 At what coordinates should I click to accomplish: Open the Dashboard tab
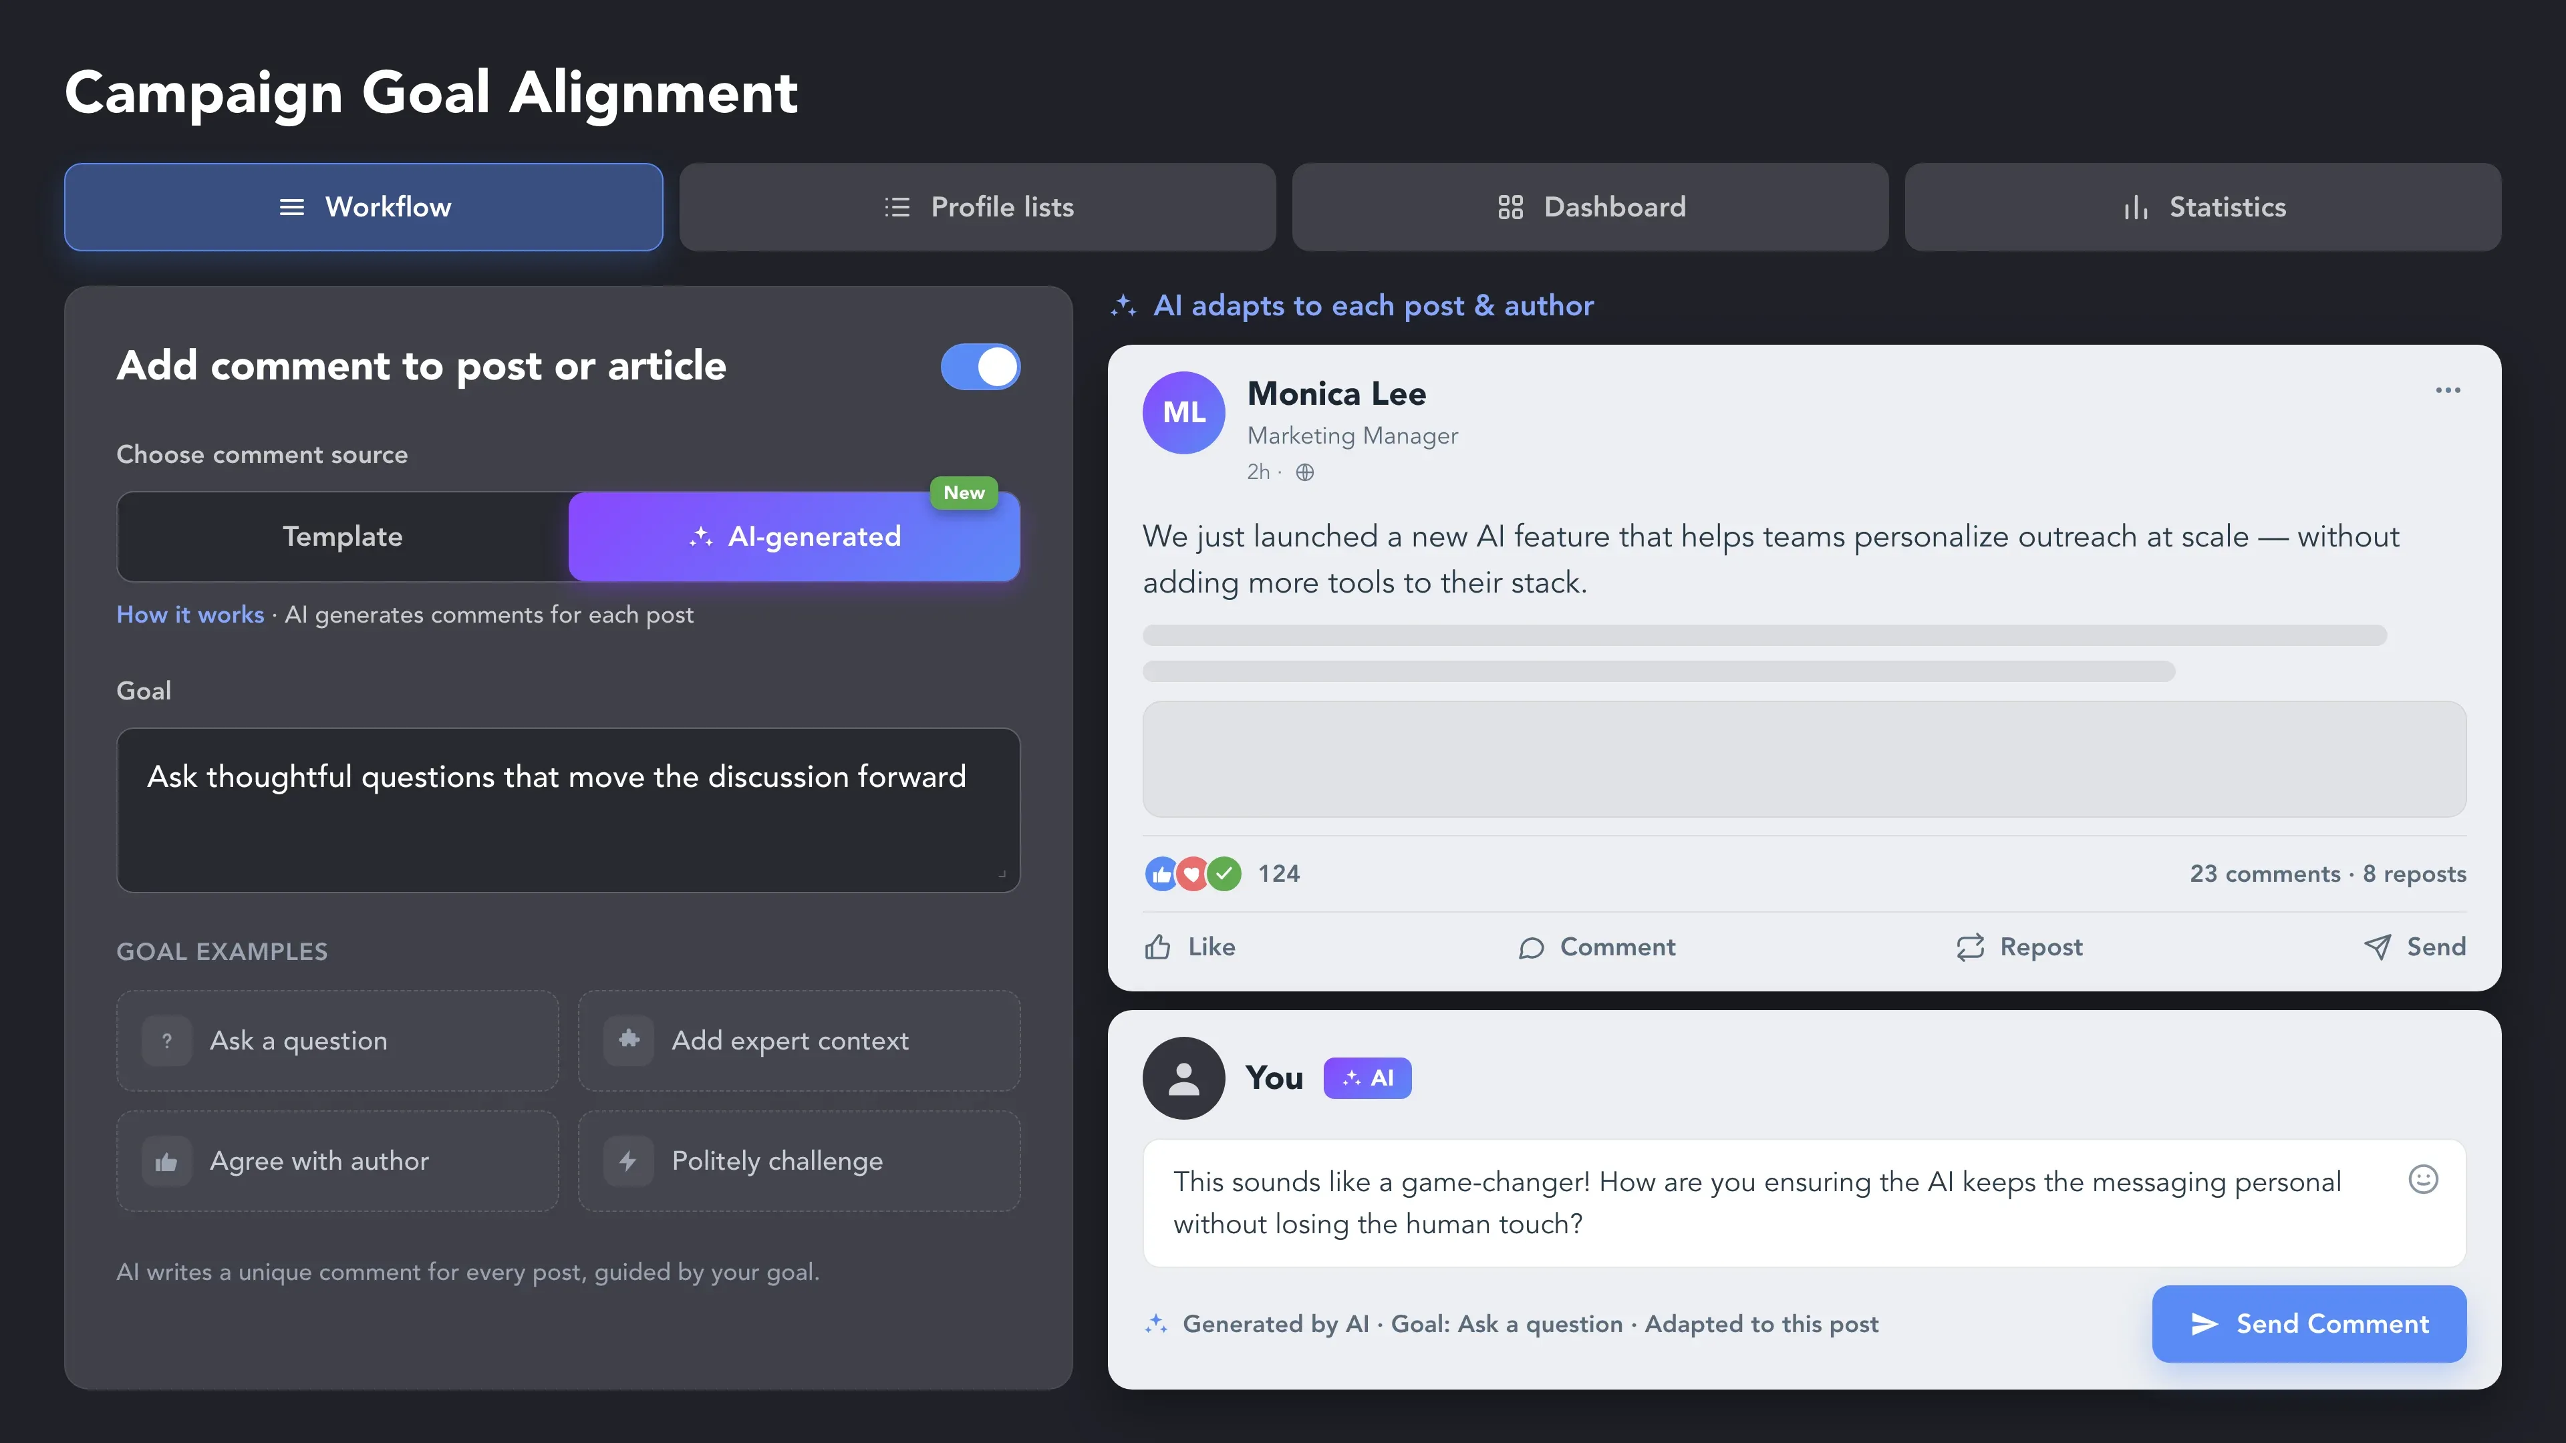[x=1590, y=207]
